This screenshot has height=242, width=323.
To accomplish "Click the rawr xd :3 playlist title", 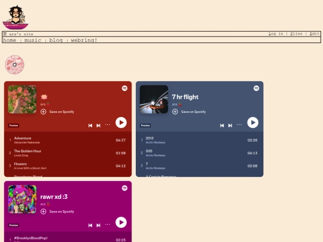I will pos(54,197).
